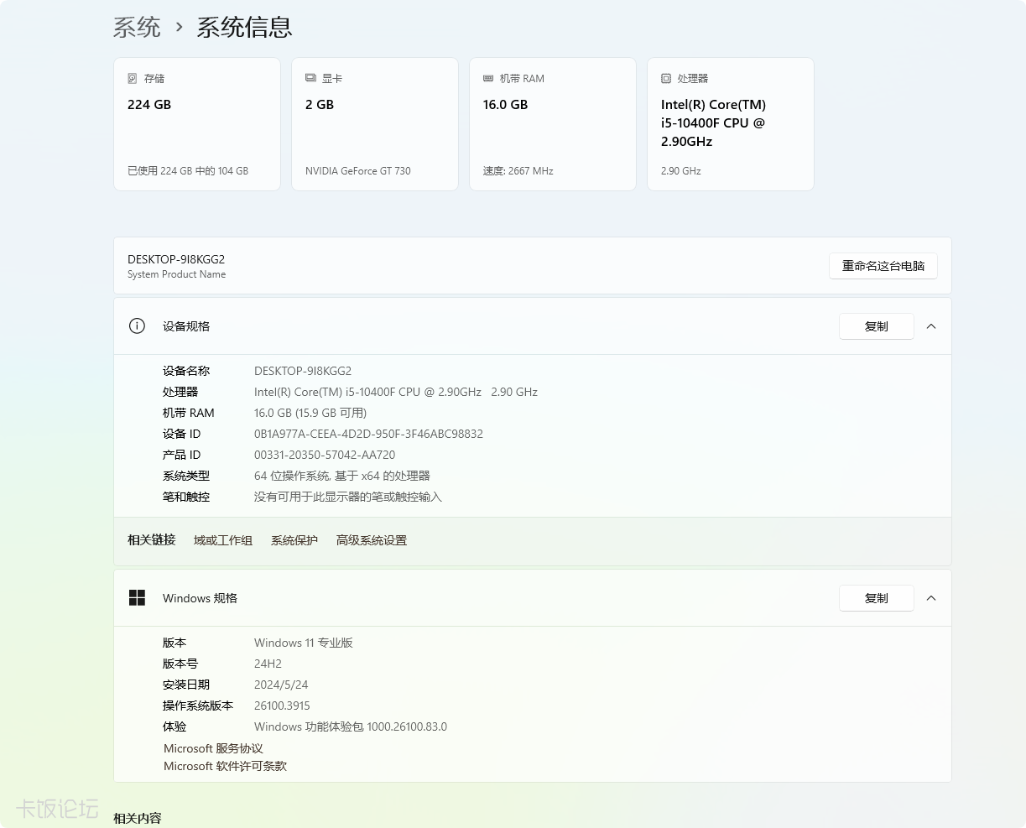Click the device ID 0B1A977A-CEEA-4D2D-950F-3F46ABC98832
The image size is (1026, 828).
(x=368, y=434)
